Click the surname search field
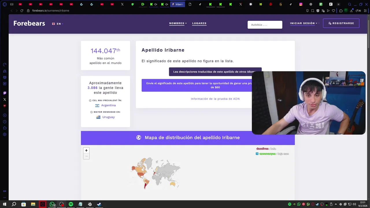The width and height of the screenshot is (370, 208). pos(265,25)
